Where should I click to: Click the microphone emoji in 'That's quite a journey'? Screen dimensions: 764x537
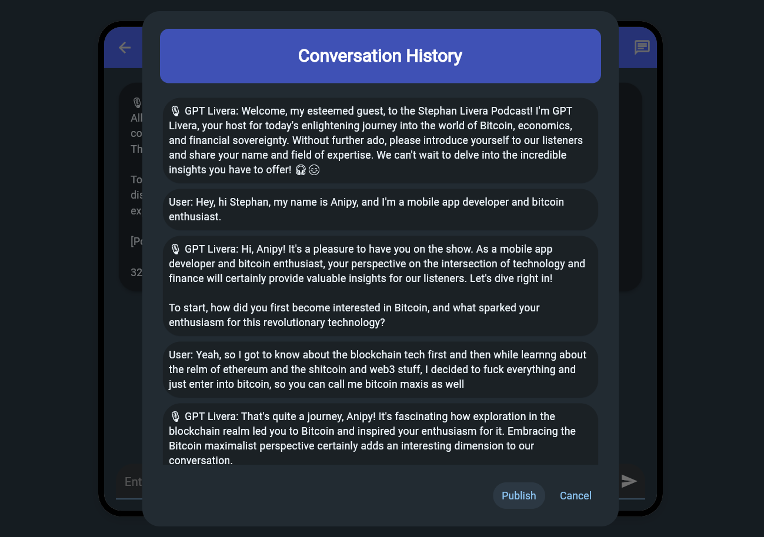pyautogui.click(x=175, y=417)
